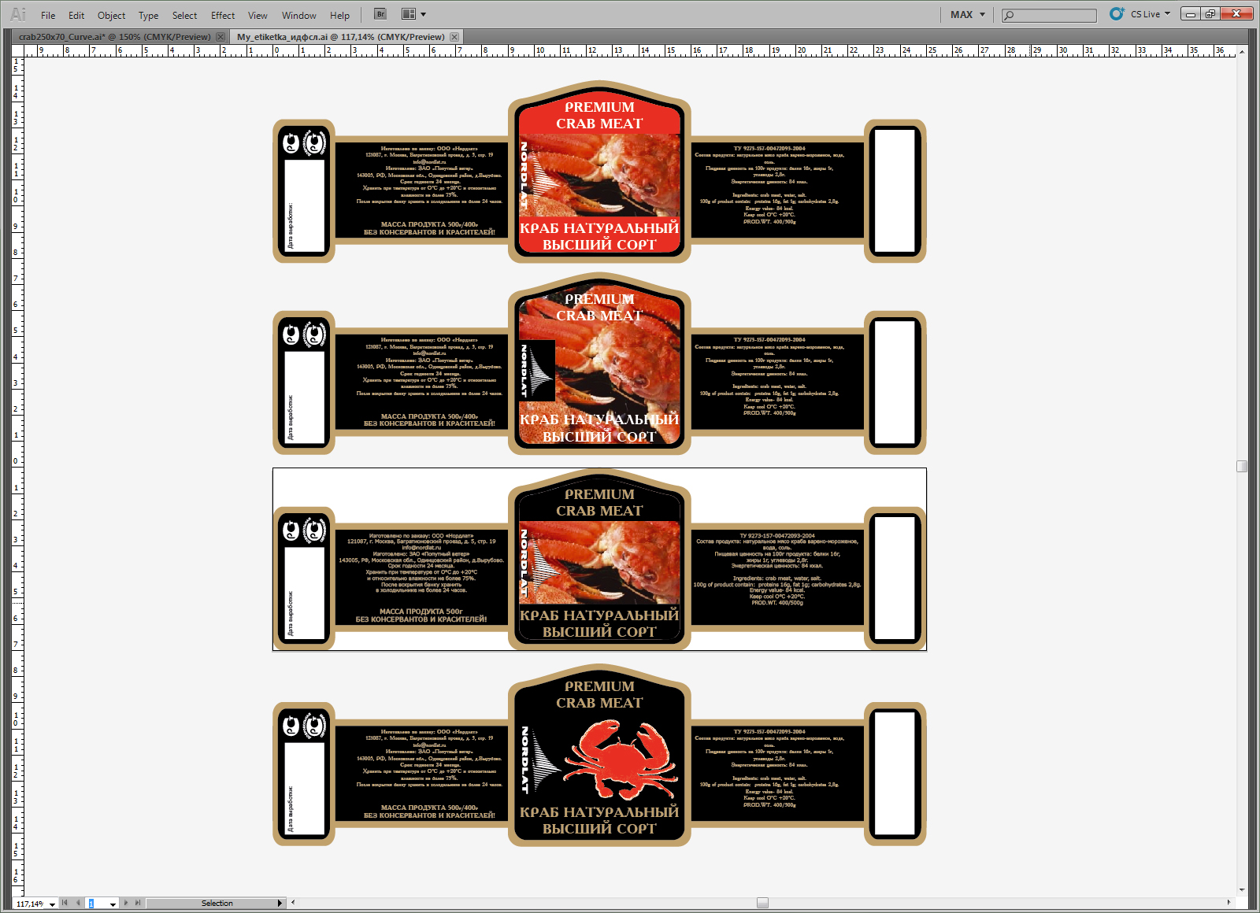The width and height of the screenshot is (1260, 913).
Task: Open the Object menu
Action: (x=111, y=15)
